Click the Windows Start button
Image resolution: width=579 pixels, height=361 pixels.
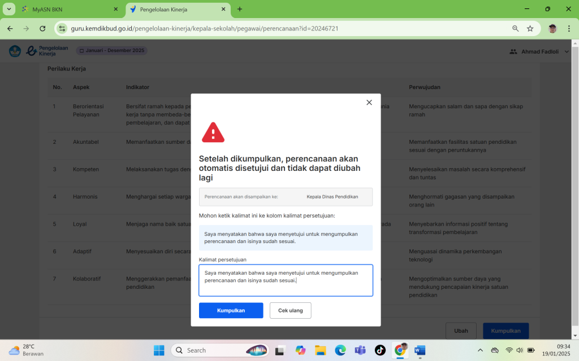point(159,350)
